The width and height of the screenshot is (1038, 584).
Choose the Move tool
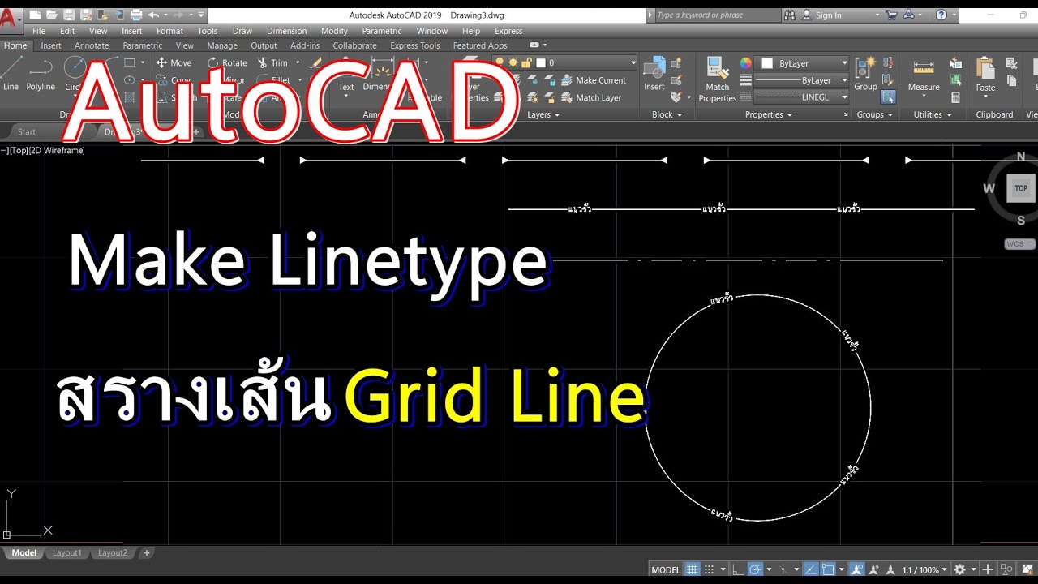(x=174, y=62)
